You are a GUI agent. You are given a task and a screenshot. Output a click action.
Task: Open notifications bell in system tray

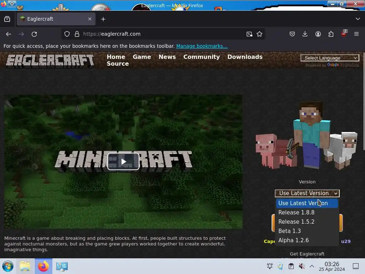click(x=270, y=266)
